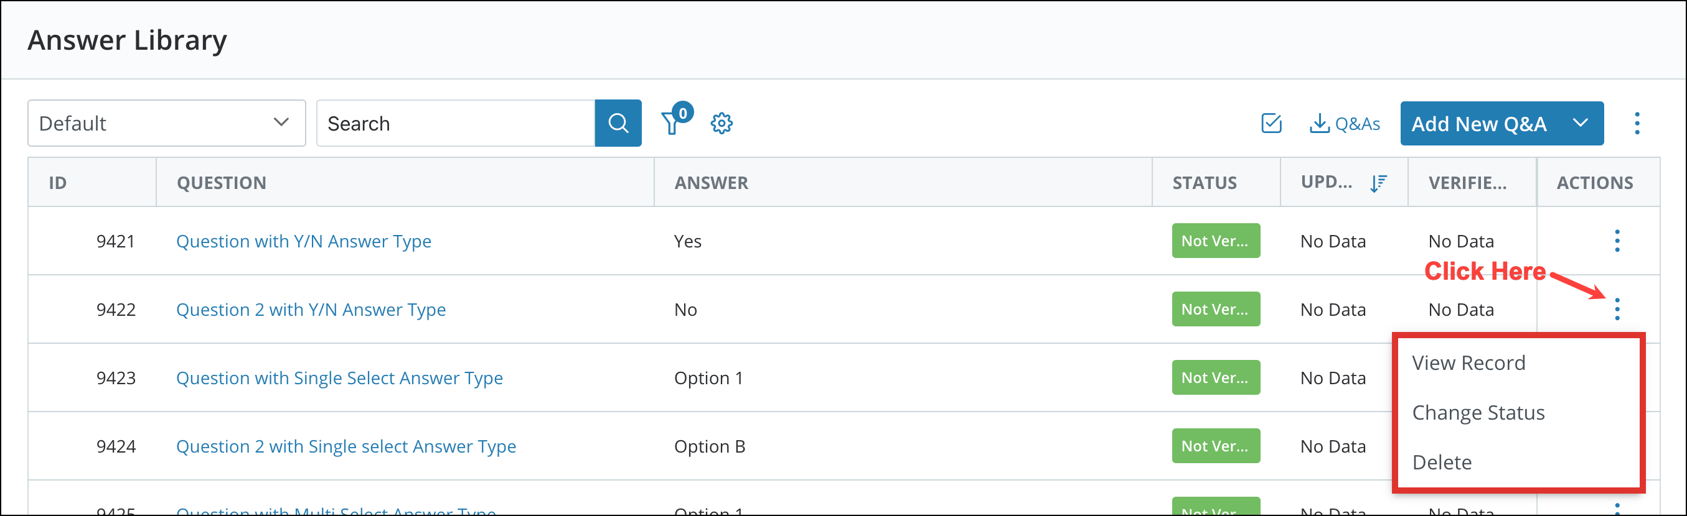The width and height of the screenshot is (1687, 516).
Task: Open Question with Single Select Answer Type link
Action: 340,378
